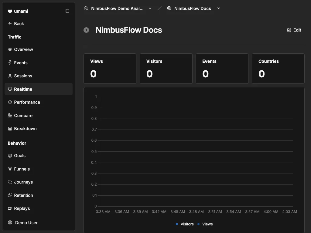311x233 pixels.
Task: Toggle Views series in chart legend
Action: pyautogui.click(x=205, y=224)
